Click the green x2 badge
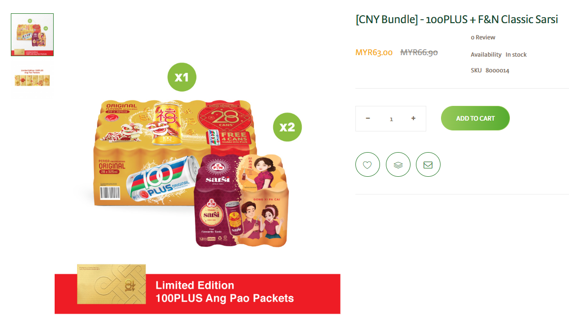The image size is (569, 323). coord(287,127)
